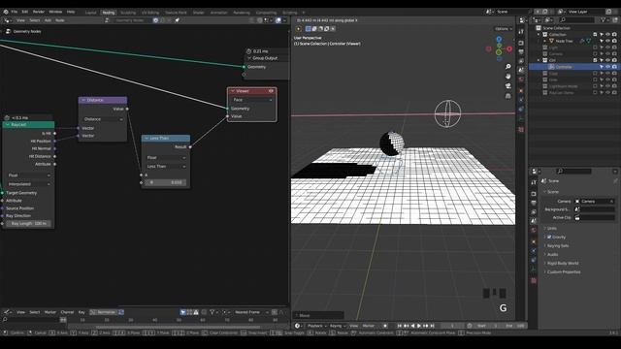Switch to the Sculpting workspace tab
Screen dimensions: 621x349
(x=127, y=13)
